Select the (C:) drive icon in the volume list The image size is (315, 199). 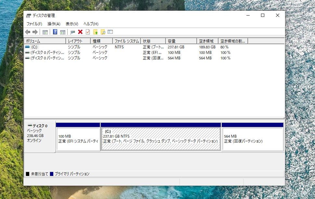tap(28, 47)
